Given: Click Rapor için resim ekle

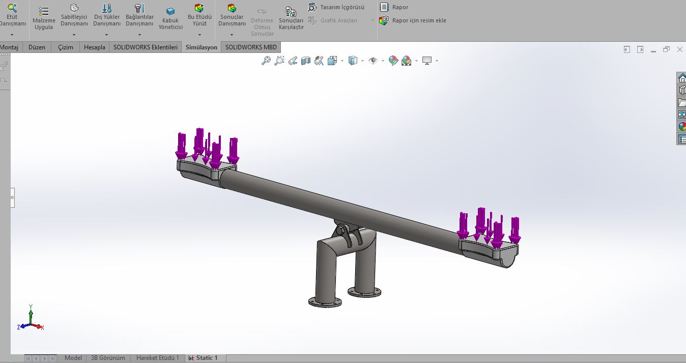Looking at the screenshot, I should (x=413, y=20).
